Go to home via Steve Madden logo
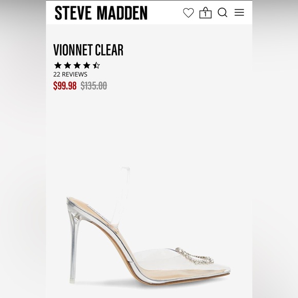 (x=101, y=13)
